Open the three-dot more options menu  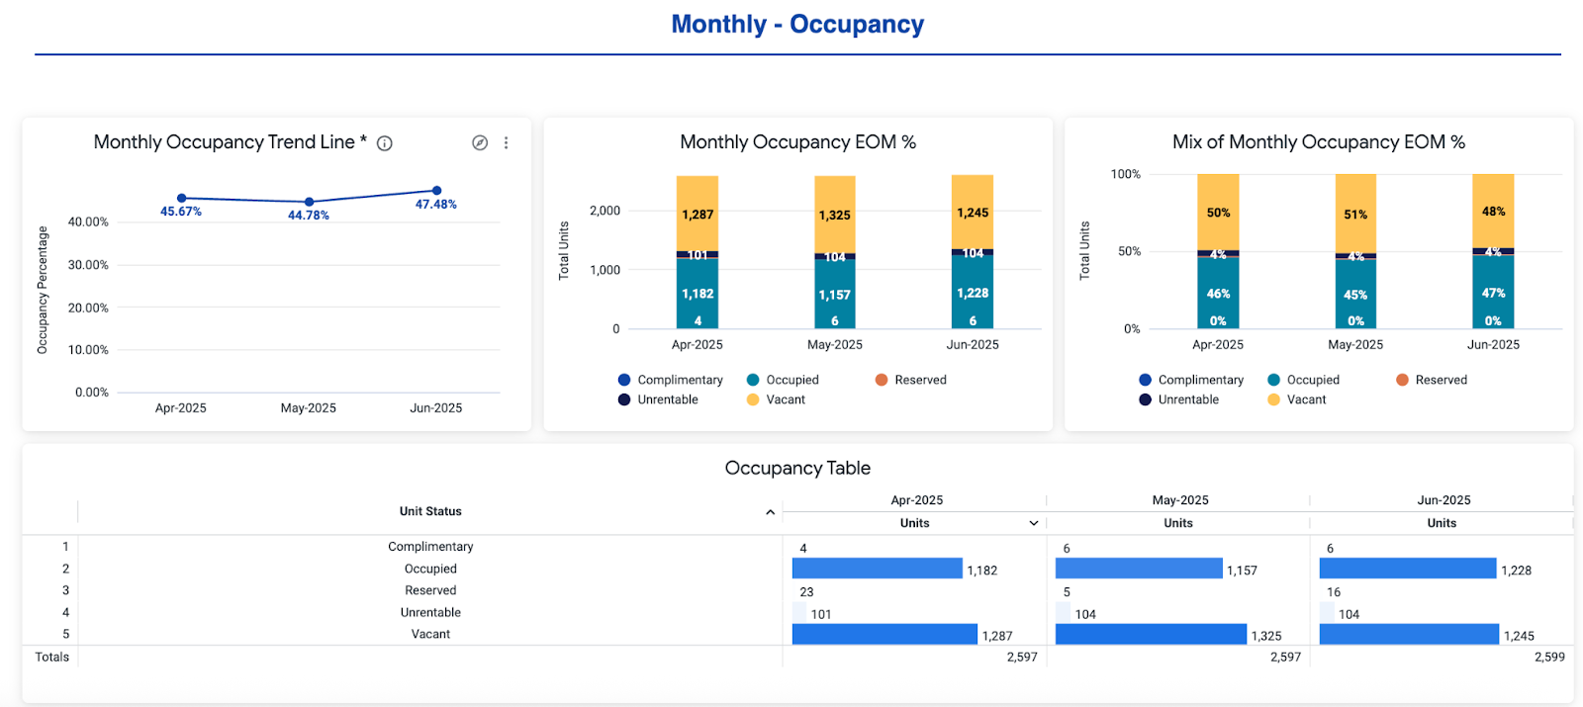(x=506, y=142)
